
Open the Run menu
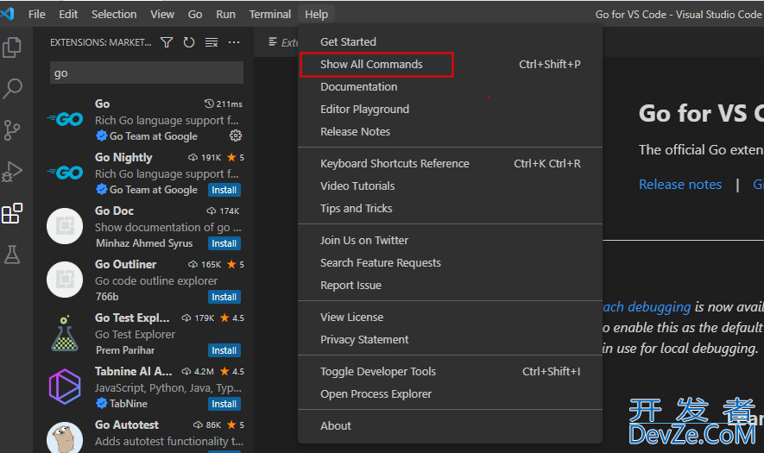click(225, 14)
